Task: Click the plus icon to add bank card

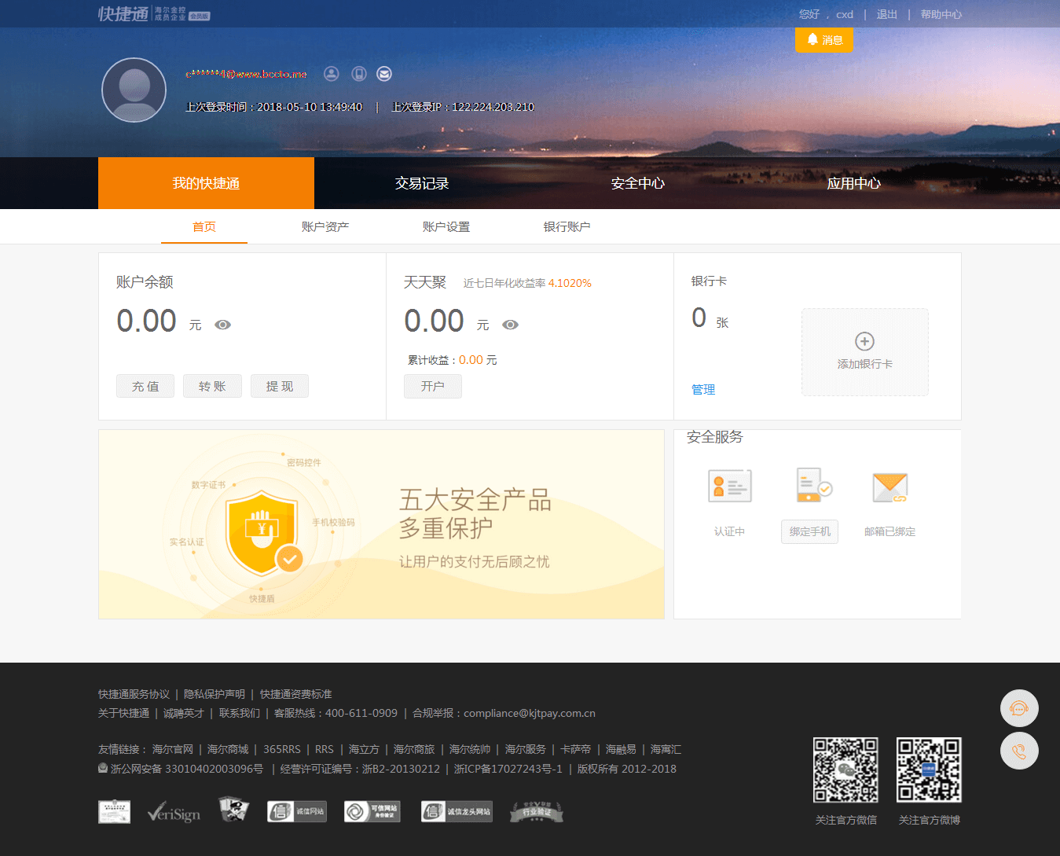Action: 864,341
